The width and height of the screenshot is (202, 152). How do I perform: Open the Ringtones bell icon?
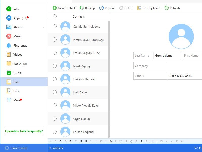(x=9, y=46)
